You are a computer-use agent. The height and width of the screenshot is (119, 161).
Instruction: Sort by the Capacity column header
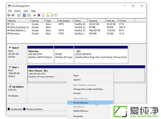pyautogui.click(x=97, y=21)
